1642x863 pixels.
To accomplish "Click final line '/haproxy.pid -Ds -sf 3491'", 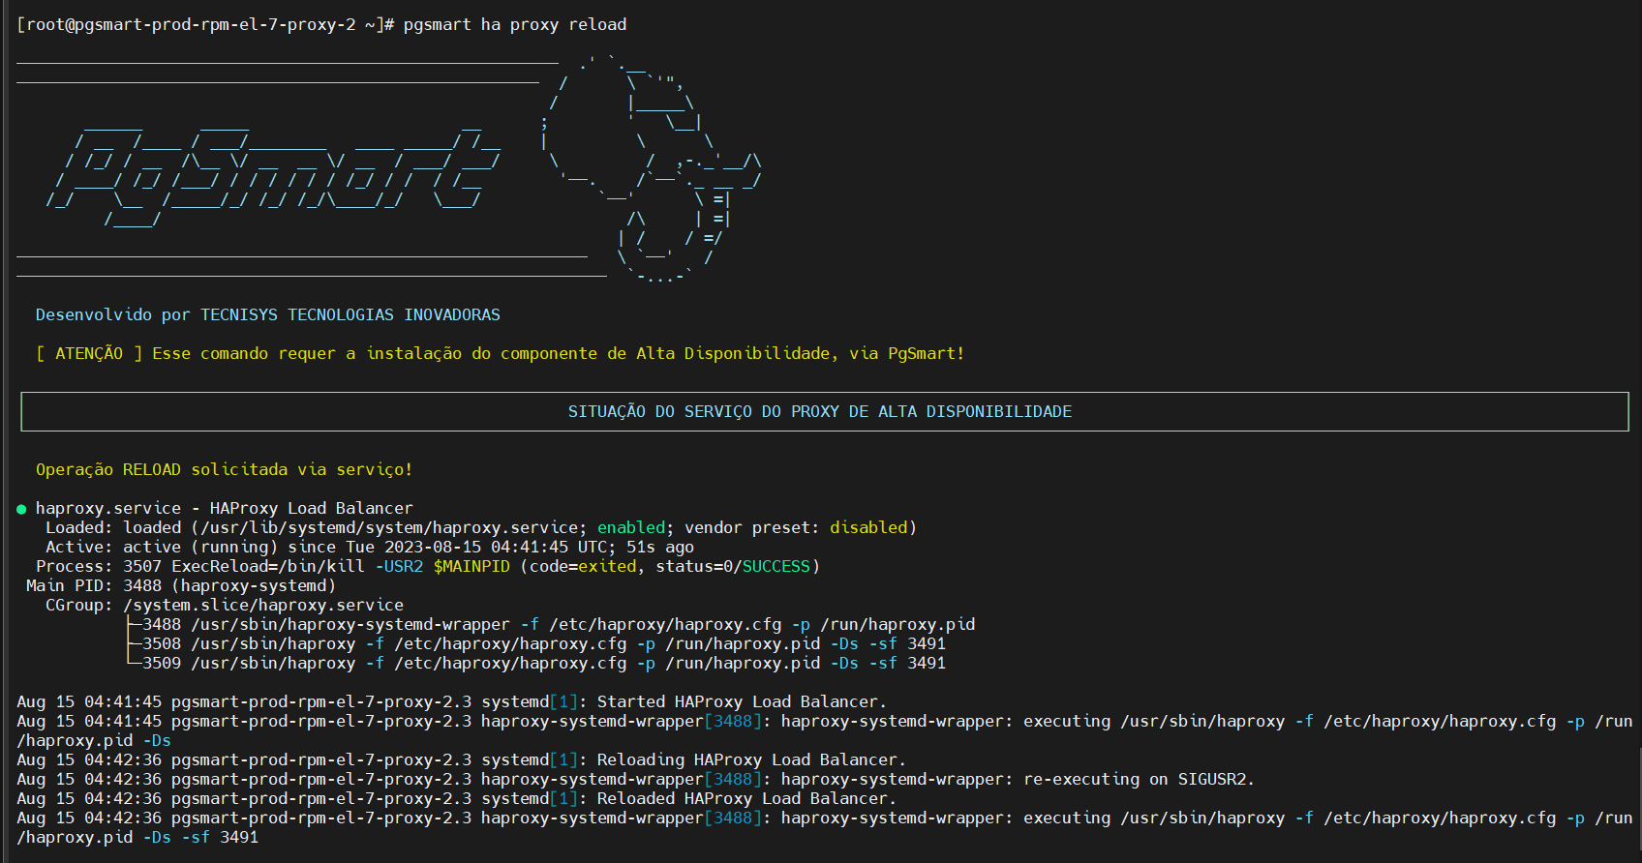I will [x=137, y=837].
